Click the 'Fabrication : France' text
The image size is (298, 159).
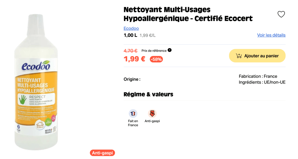(x=258, y=76)
